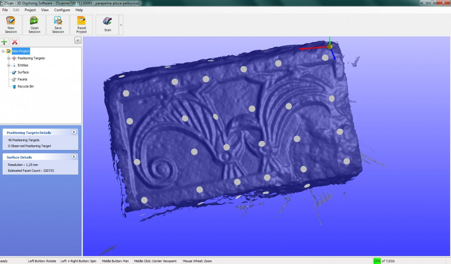Expand the Entities tree node
The width and height of the screenshot is (451, 264).
click(x=9, y=65)
